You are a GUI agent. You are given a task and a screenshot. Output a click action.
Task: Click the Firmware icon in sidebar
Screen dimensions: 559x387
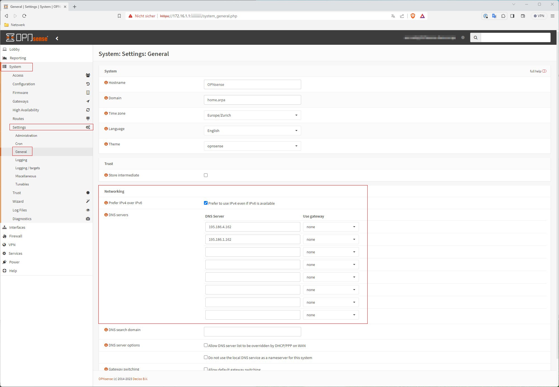[x=88, y=93]
